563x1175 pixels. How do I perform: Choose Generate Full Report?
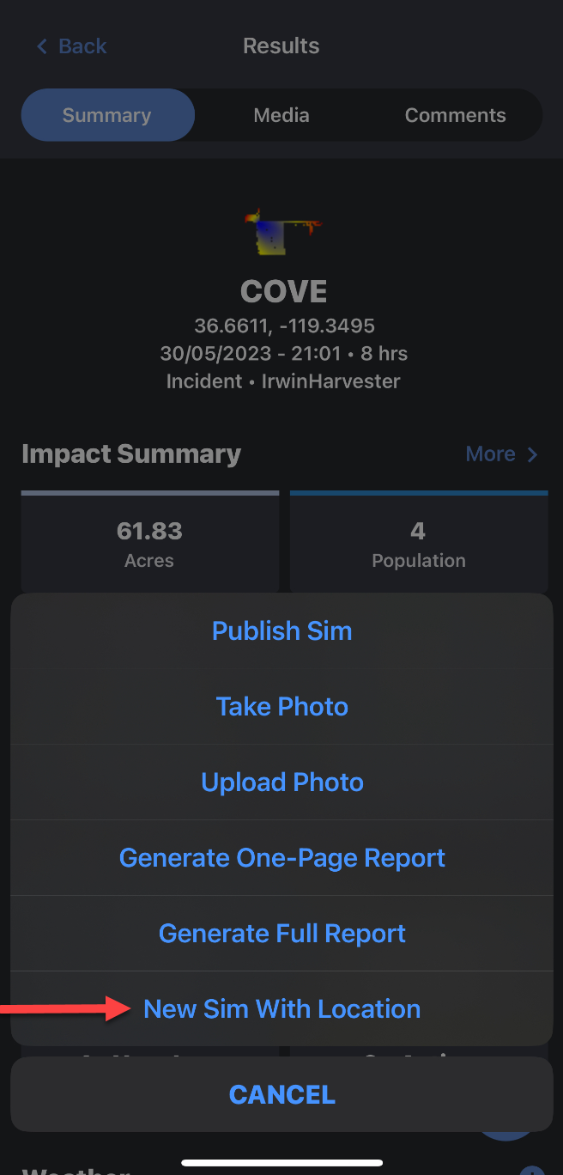click(x=281, y=934)
